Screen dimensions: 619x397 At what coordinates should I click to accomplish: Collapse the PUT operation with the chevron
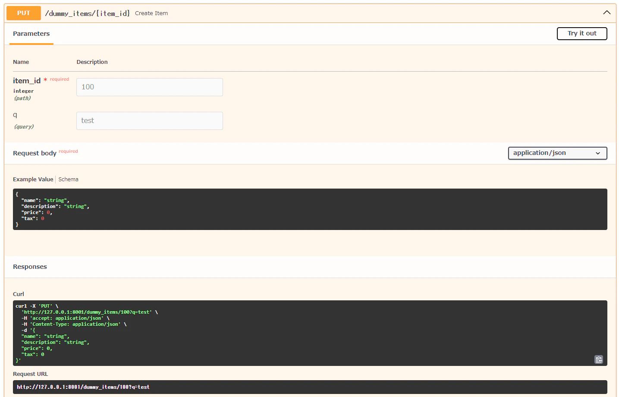606,13
